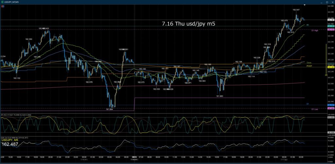Click the 162.547 high price annotation
The image size is (335, 164).
296,10
